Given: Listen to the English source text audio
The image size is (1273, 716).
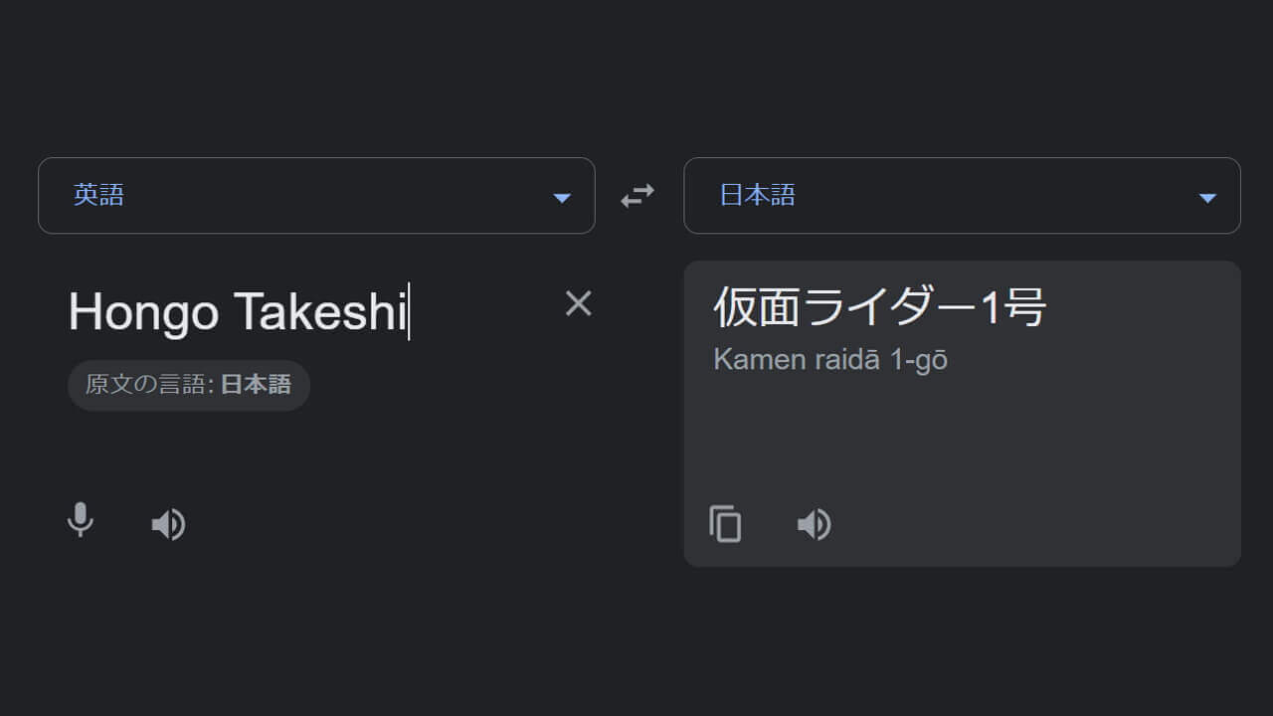Looking at the screenshot, I should pos(169,524).
